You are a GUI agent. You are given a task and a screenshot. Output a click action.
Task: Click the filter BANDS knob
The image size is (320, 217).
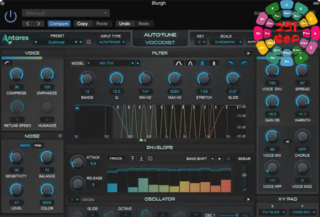(87, 78)
